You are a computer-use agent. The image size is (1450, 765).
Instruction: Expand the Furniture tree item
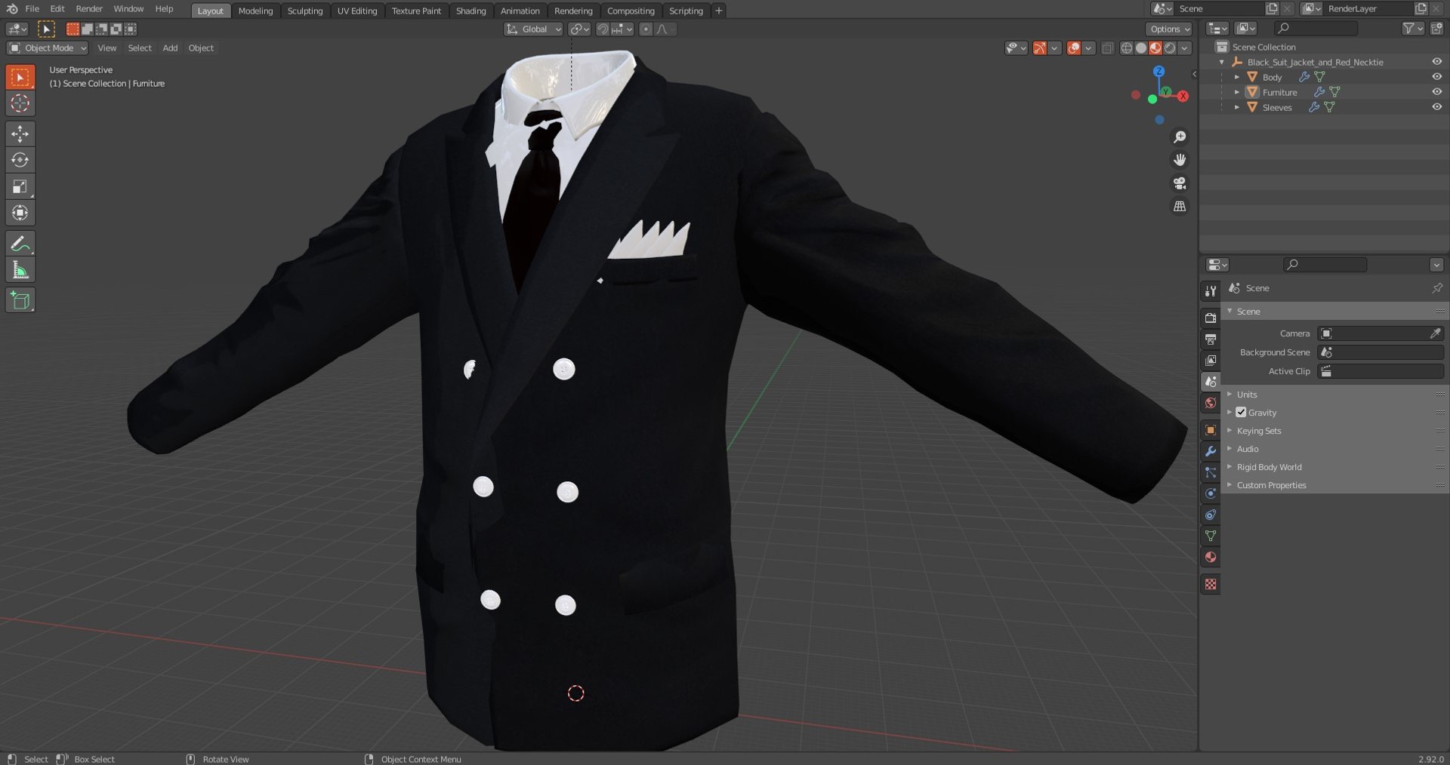tap(1237, 92)
